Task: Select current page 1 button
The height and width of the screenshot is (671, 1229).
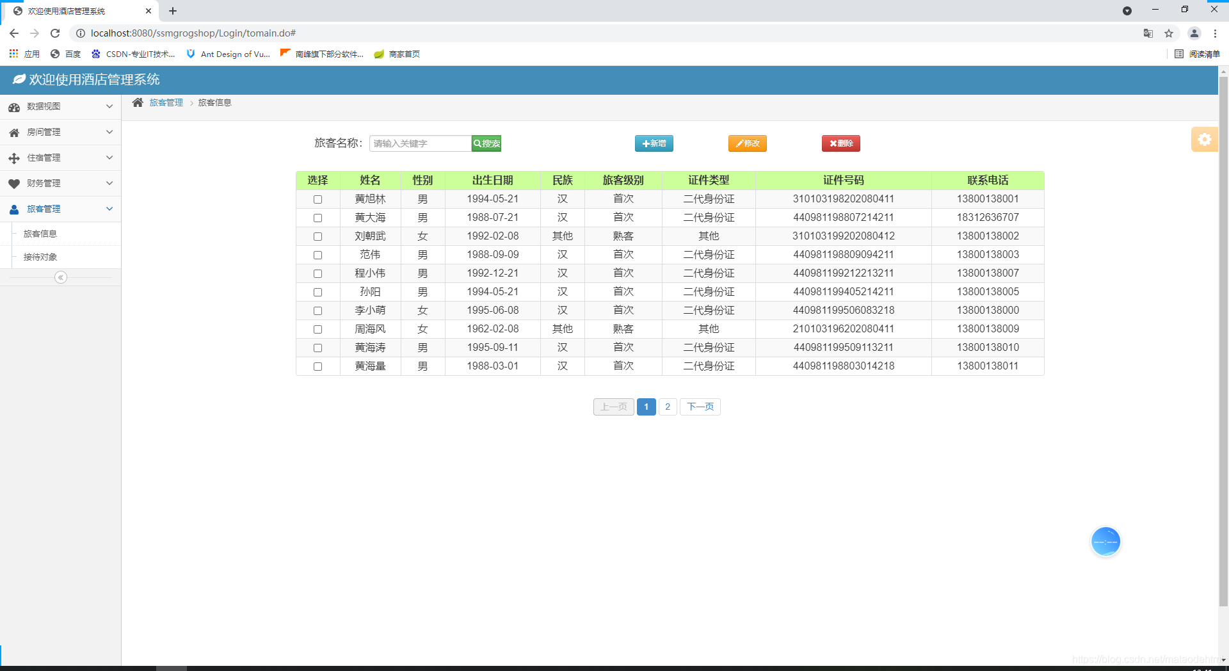Action: coord(647,407)
